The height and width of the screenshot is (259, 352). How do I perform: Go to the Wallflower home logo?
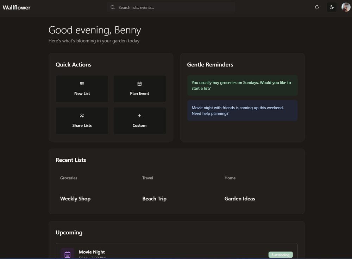click(x=17, y=8)
